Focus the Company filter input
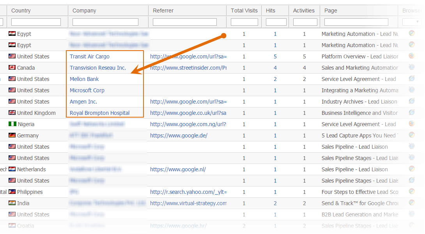The width and height of the screenshot is (425, 234). (105, 22)
